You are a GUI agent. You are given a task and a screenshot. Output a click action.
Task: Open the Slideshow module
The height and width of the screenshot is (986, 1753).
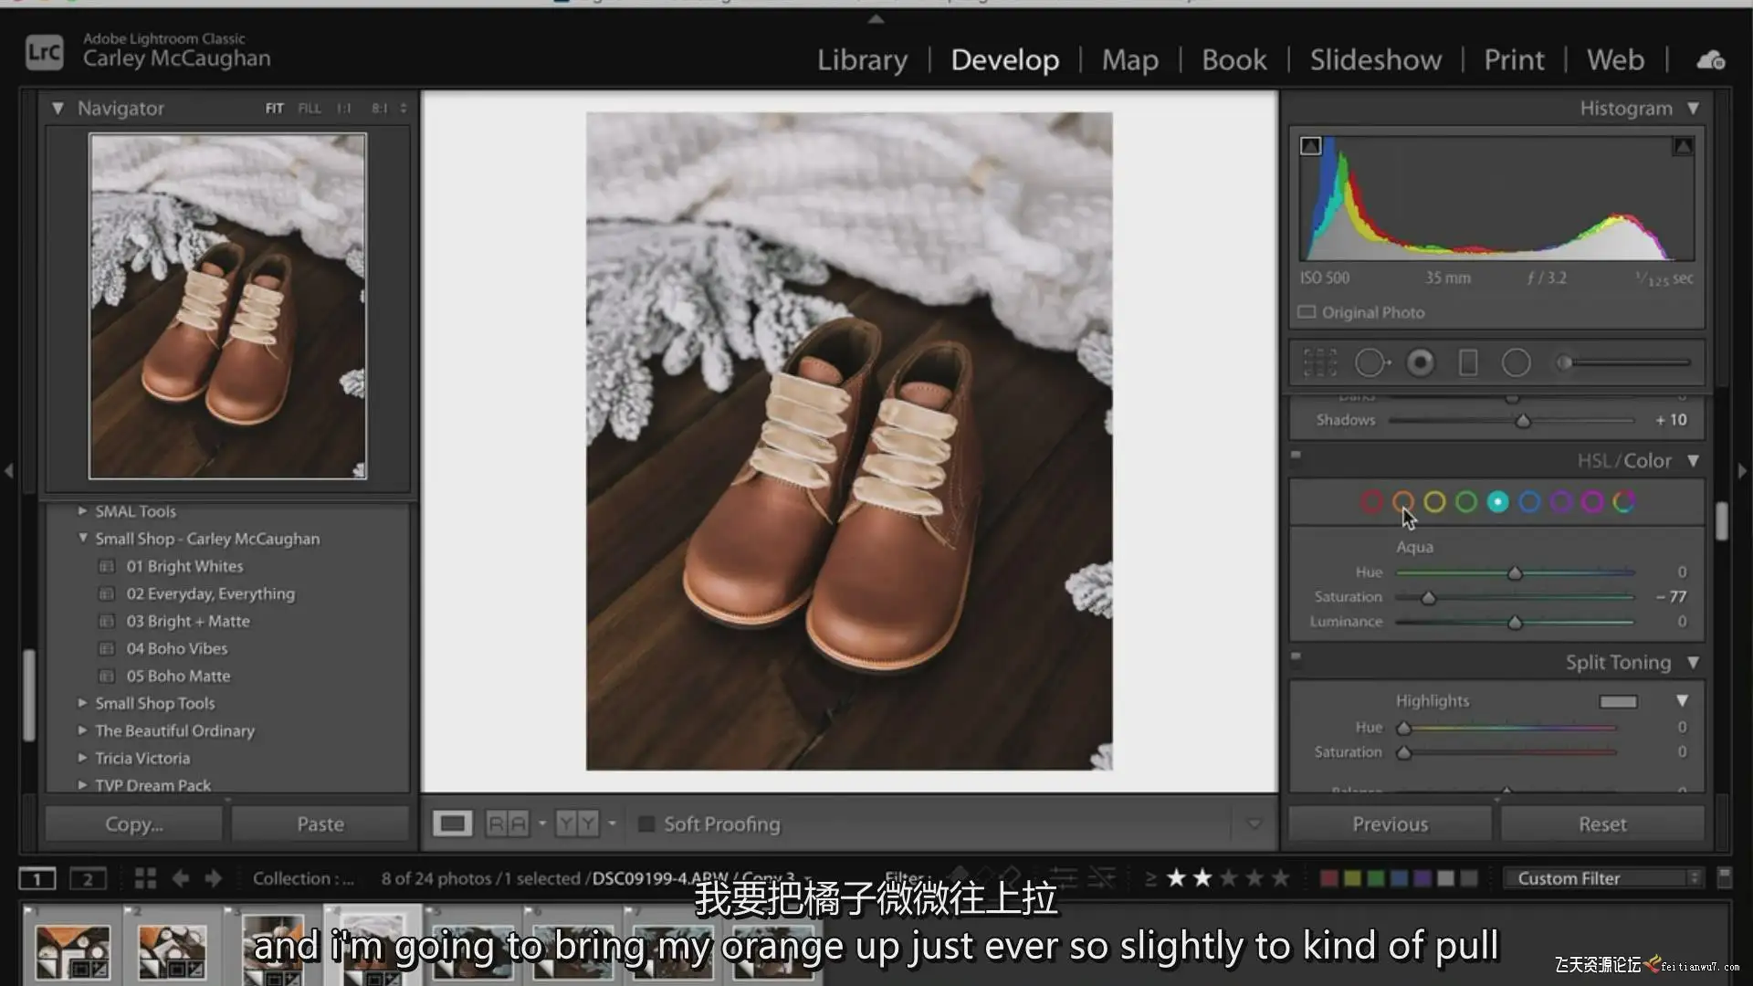[1375, 60]
